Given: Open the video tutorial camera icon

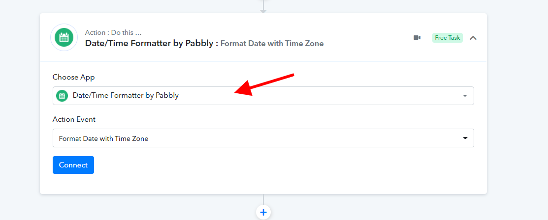Looking at the screenshot, I should tap(417, 38).
